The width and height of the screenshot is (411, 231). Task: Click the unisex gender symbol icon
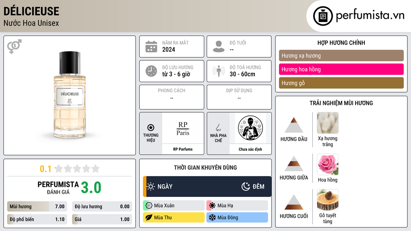(x=14, y=47)
